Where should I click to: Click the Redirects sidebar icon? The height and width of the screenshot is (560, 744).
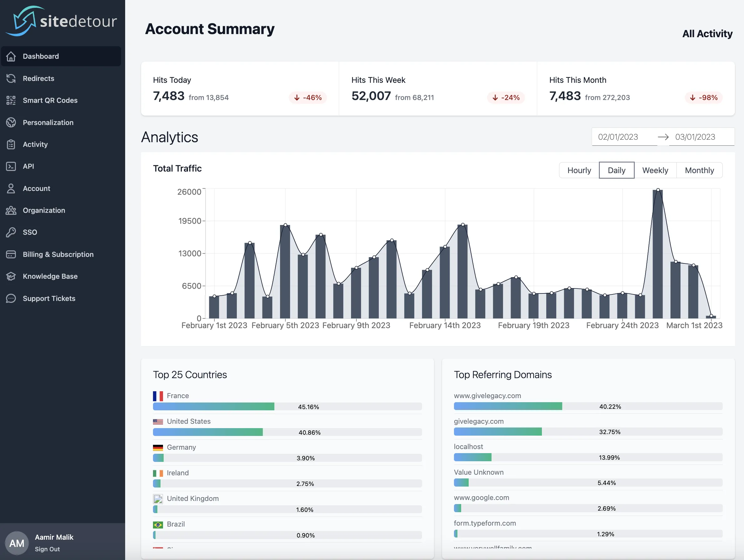[x=11, y=78]
